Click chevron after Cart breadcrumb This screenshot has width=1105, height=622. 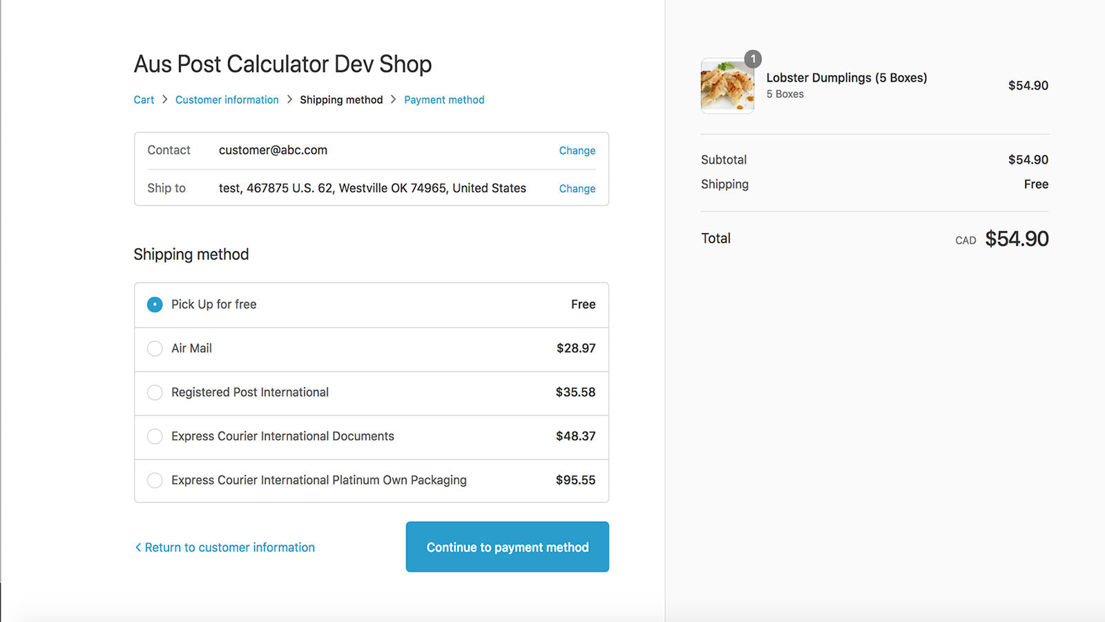click(164, 100)
